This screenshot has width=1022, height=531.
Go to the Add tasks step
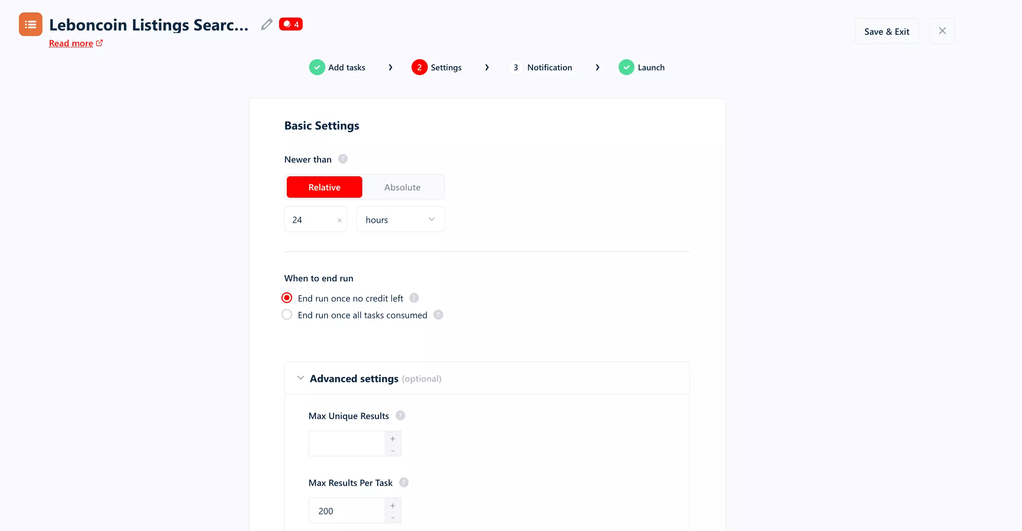[337, 67]
